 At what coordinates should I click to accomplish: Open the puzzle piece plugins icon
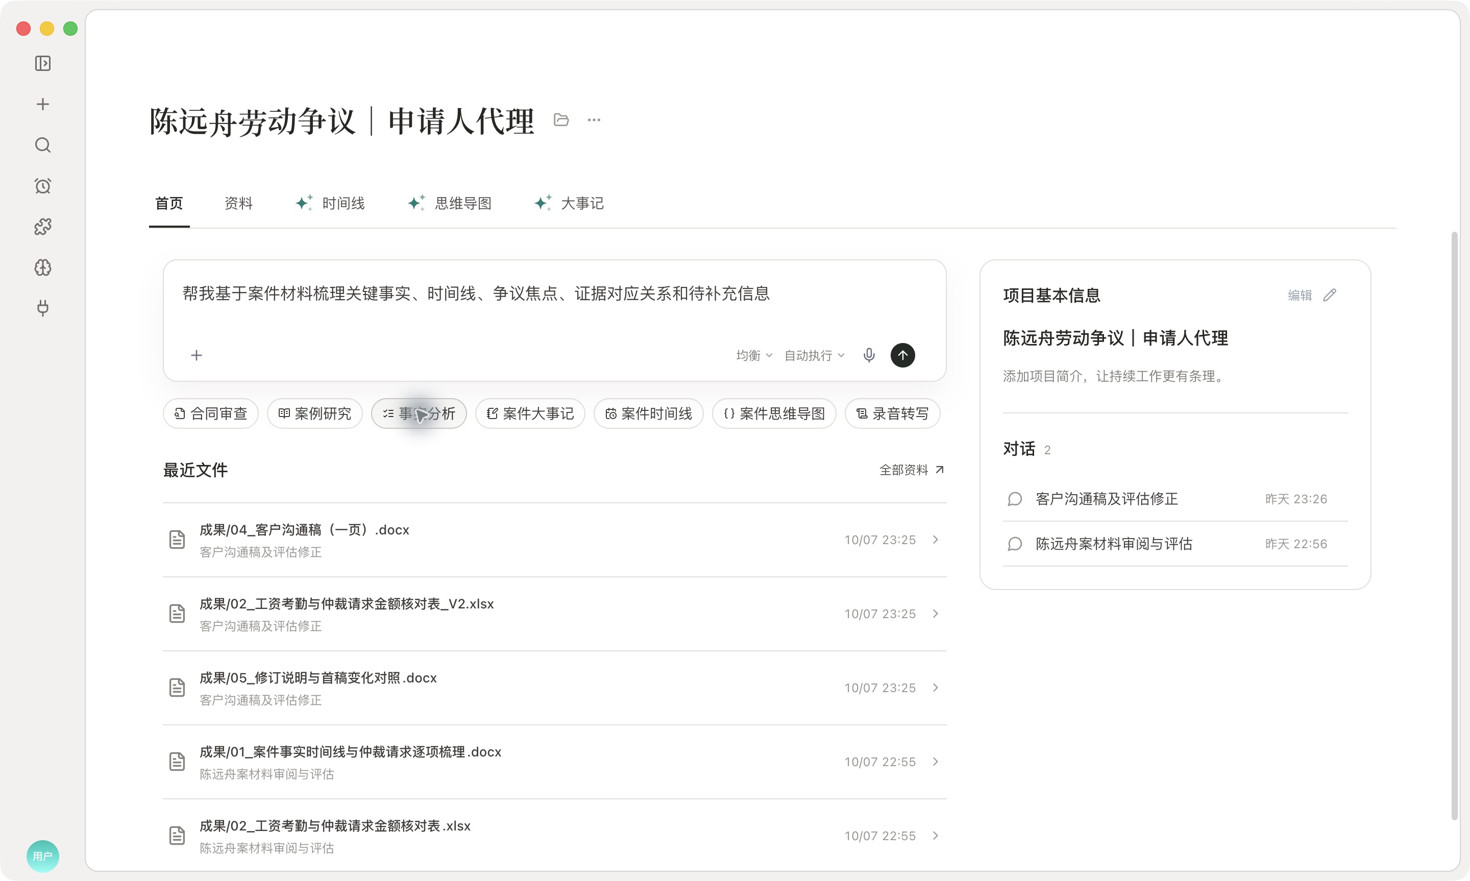pos(43,227)
